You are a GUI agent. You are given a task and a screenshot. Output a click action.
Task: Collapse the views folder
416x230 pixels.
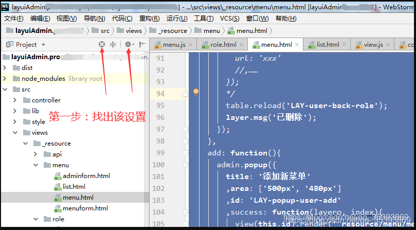click(15, 133)
